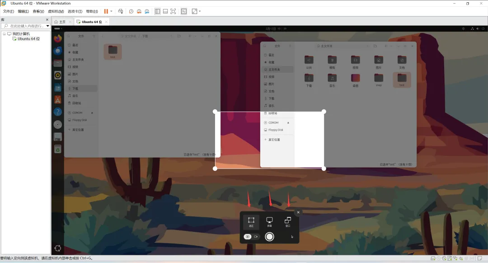Screen dimensions: 488x263
Task: Open the dropdown next to pause button
Action: [111, 11]
